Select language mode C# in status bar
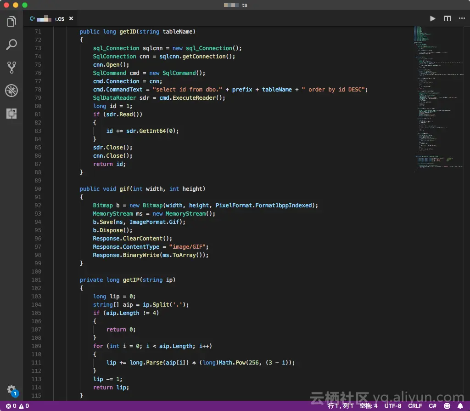The width and height of the screenshot is (470, 411). 433,406
